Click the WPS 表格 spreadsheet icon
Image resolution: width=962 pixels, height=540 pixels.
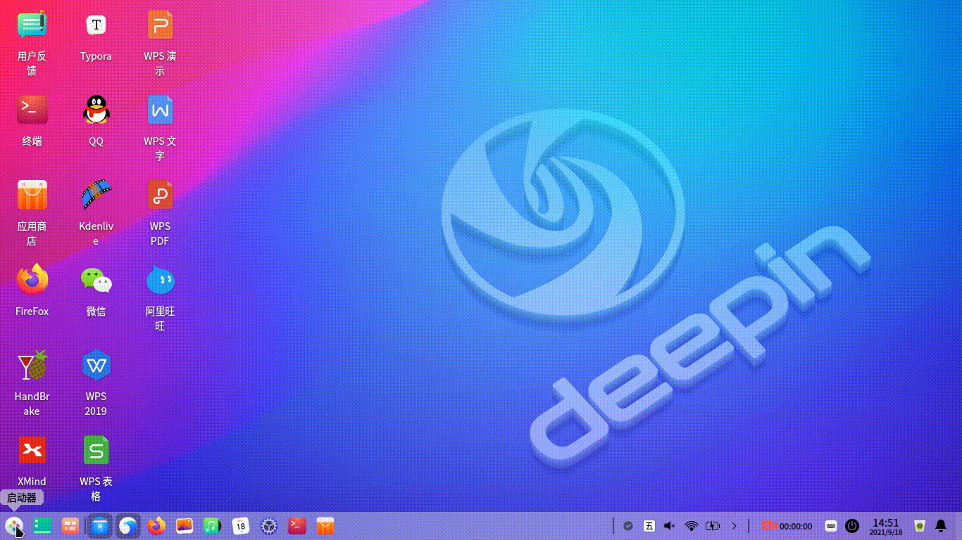(96, 451)
